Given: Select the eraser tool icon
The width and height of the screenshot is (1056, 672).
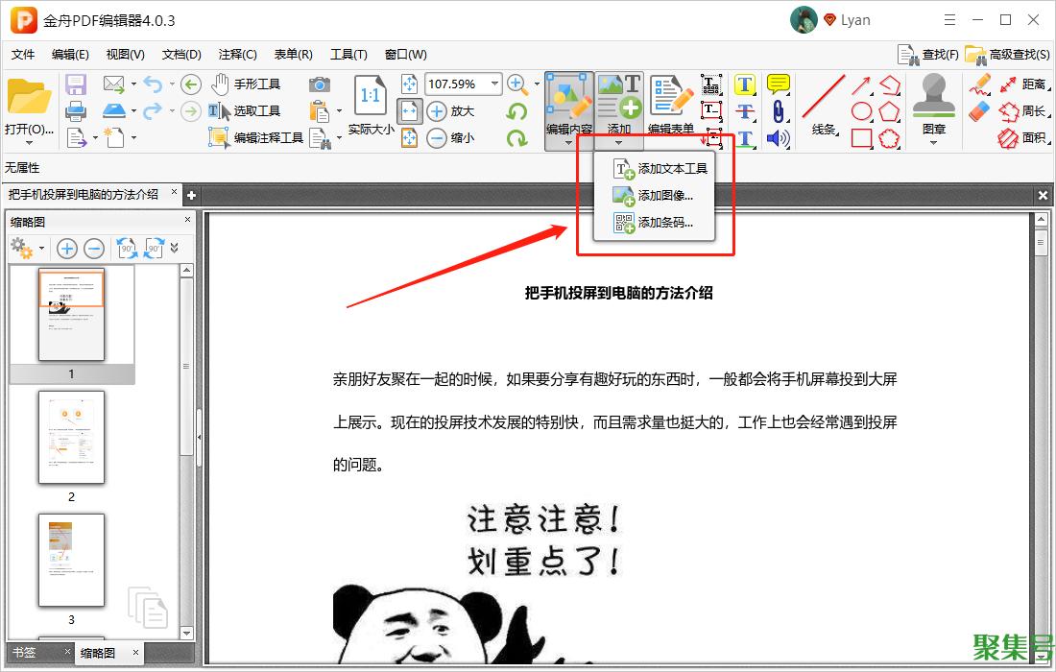Looking at the screenshot, I should (978, 111).
